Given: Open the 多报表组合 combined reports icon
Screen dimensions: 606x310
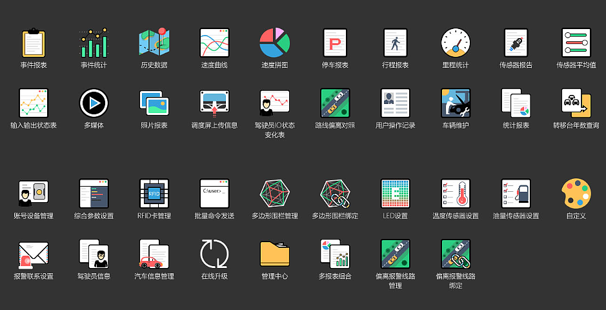Looking at the screenshot, I should (335, 254).
